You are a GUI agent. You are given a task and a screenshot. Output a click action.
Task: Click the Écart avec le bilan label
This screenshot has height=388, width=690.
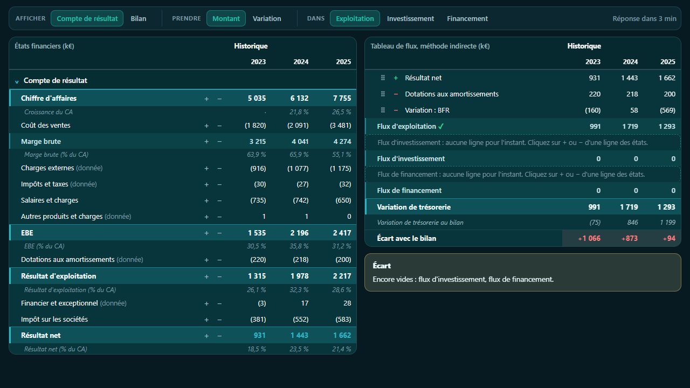point(406,238)
